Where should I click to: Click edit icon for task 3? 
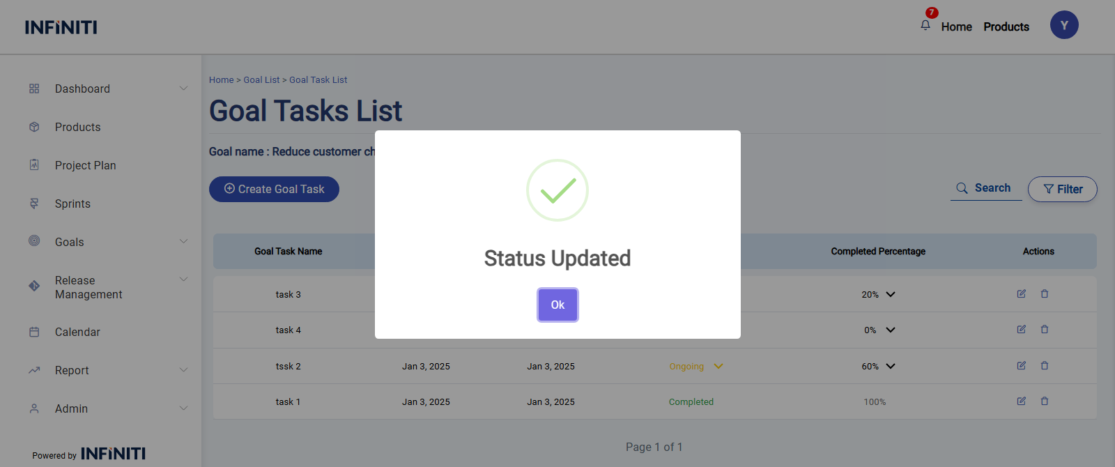(x=1021, y=294)
